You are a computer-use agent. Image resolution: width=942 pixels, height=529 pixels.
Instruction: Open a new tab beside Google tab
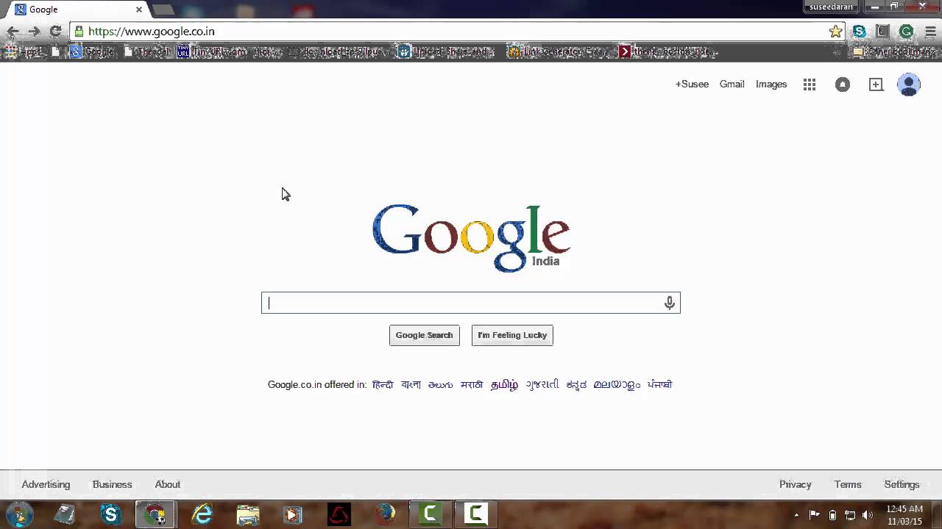point(163,10)
